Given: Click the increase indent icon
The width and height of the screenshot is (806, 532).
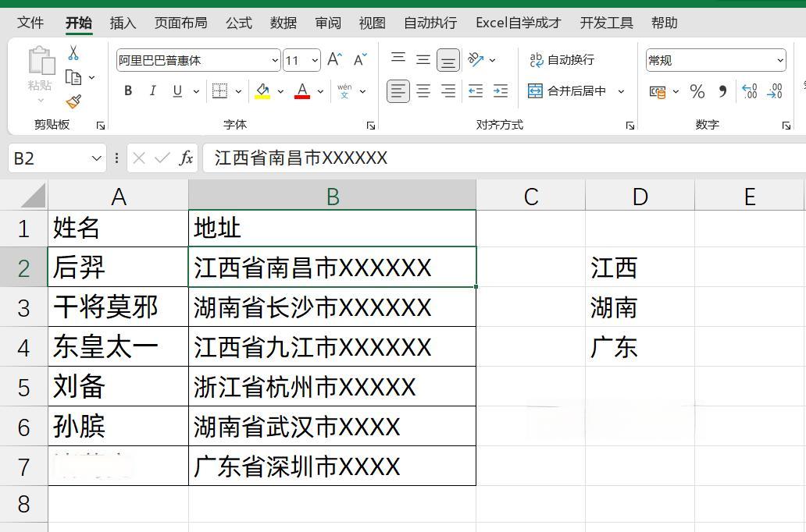Looking at the screenshot, I should click(501, 91).
